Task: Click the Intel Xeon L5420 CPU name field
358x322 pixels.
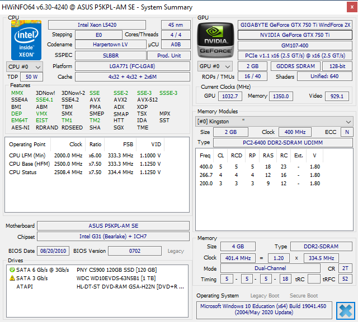Action: coord(97,25)
